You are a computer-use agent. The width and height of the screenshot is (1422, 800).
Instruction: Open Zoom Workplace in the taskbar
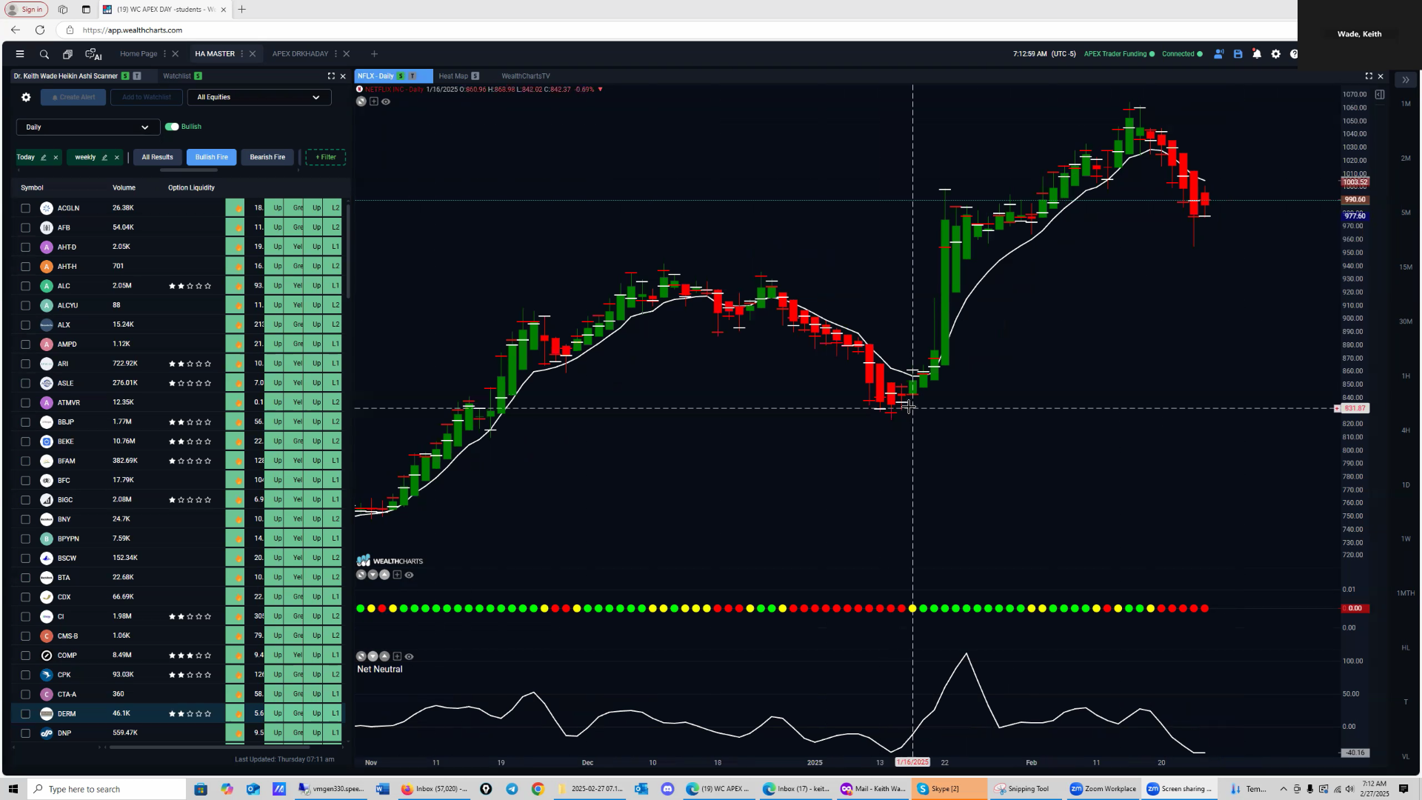coord(1103,789)
